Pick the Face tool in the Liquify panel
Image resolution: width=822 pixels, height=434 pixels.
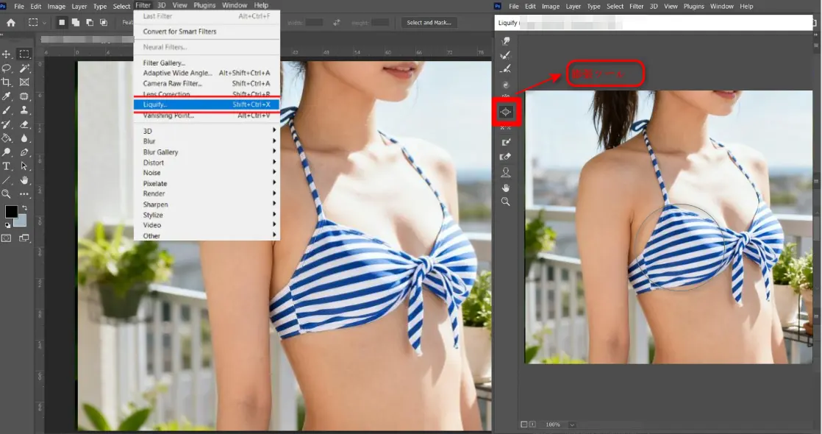pyautogui.click(x=505, y=171)
